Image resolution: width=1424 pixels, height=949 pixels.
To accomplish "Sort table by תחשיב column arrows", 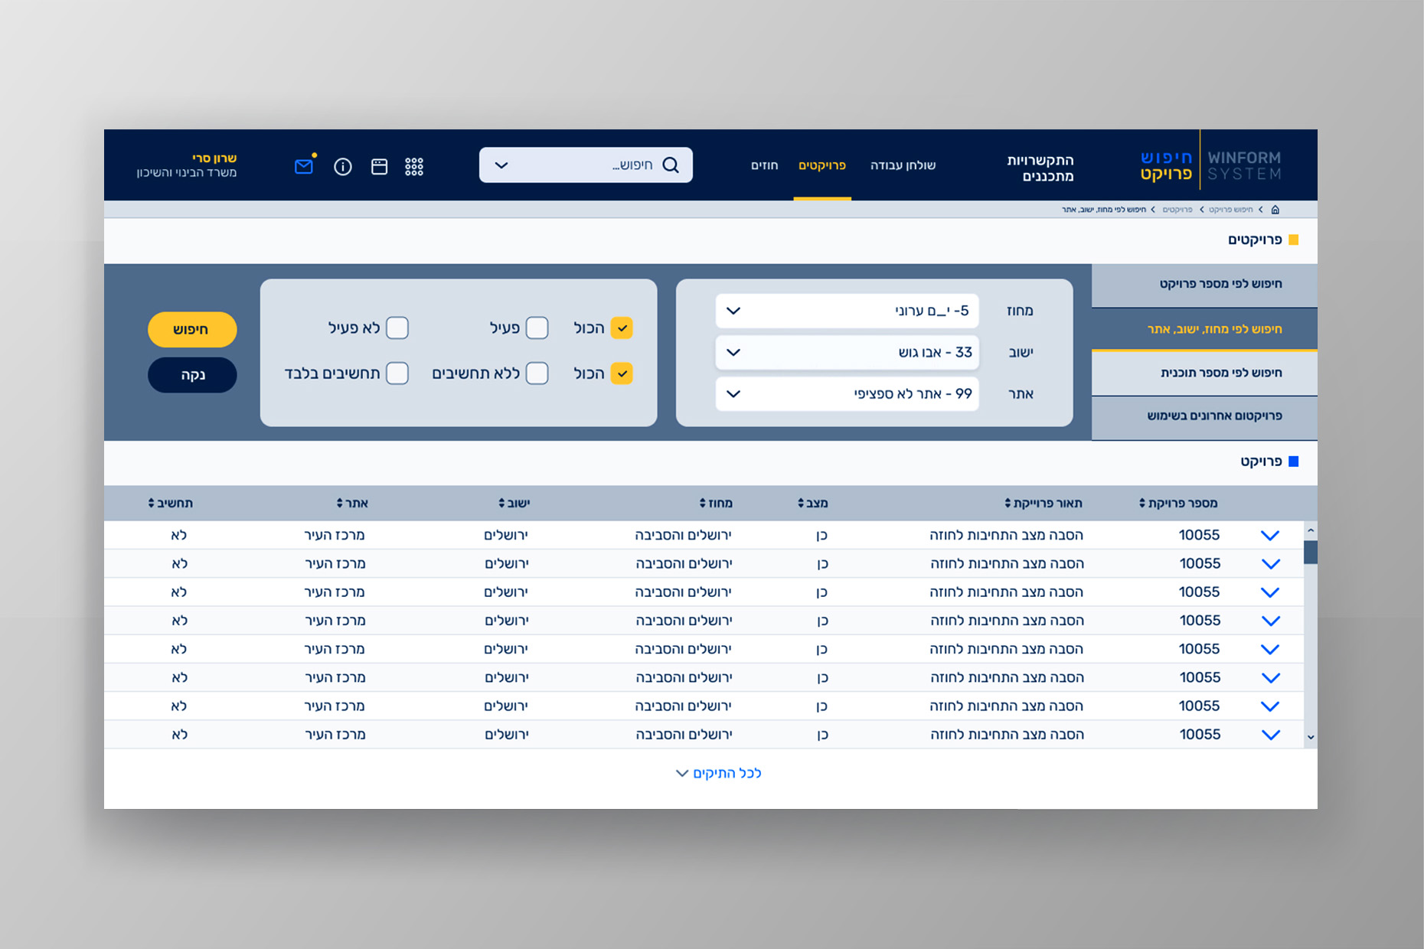I will (x=152, y=503).
